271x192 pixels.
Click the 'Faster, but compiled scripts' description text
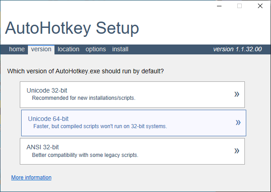[x=100, y=126]
